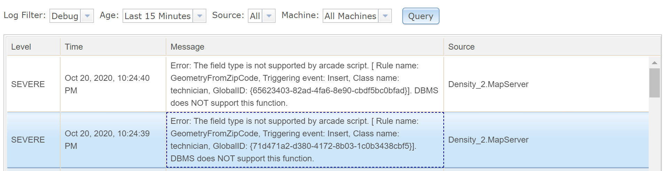Sort by the Time column header
This screenshot has height=171, width=664.
(x=113, y=47)
